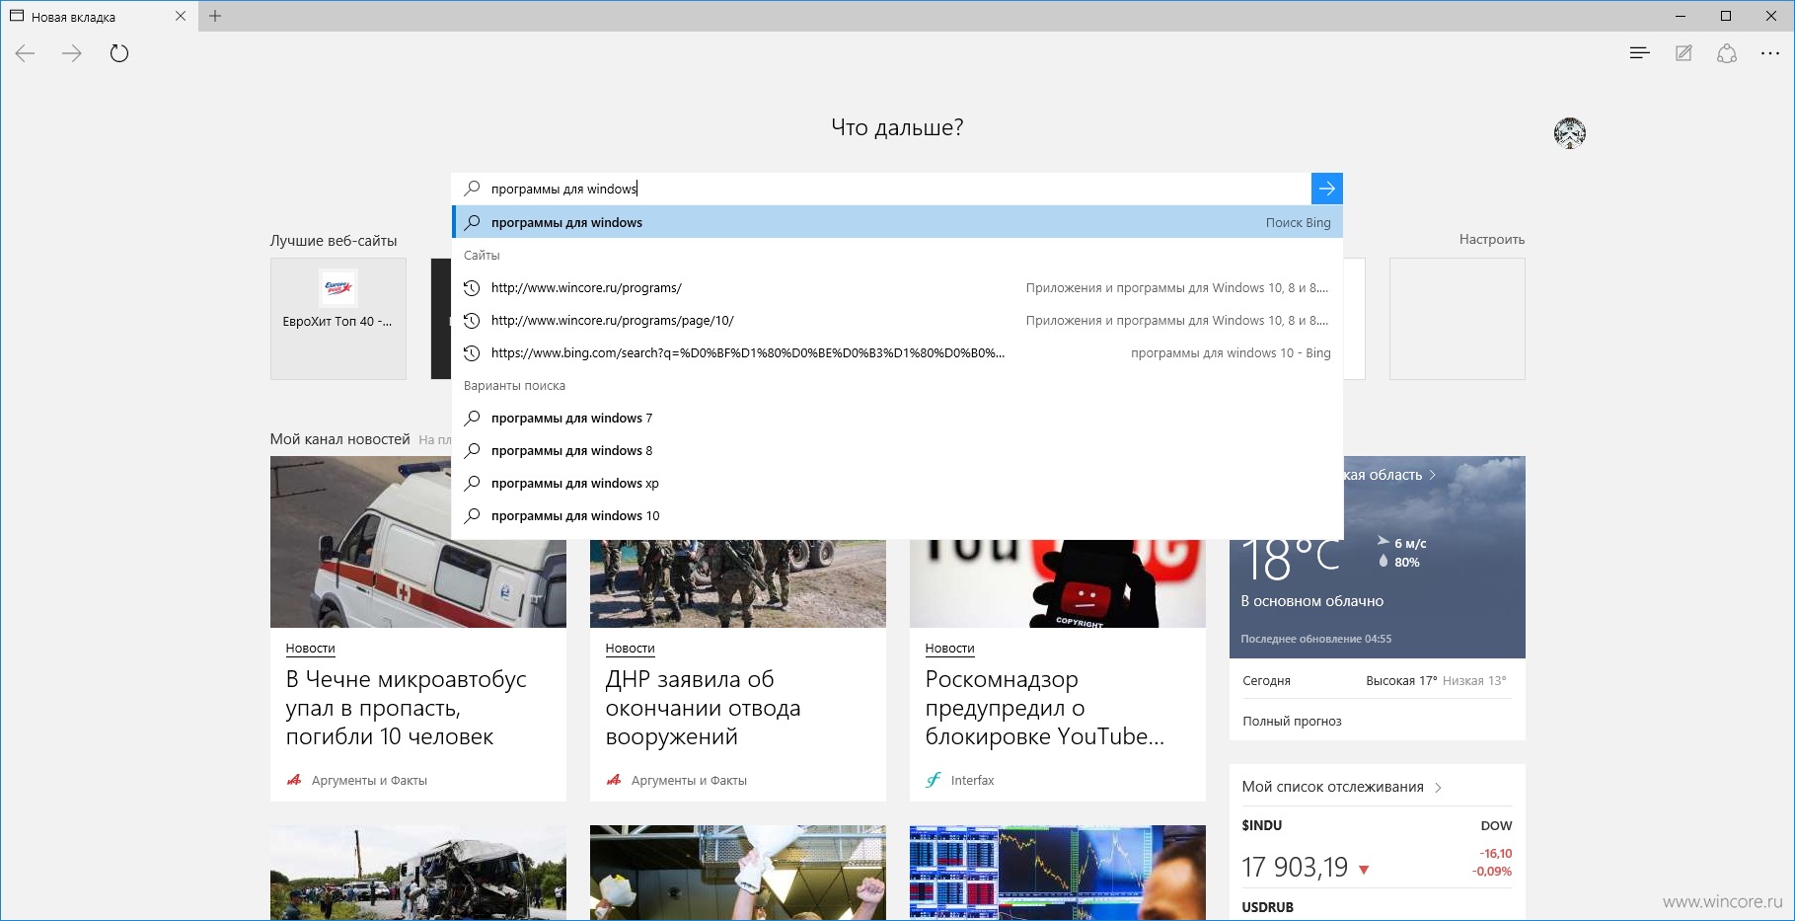Viewport: 1795px width, 921px height.
Task: Select the bing.com/search history suggestion
Action: click(898, 353)
